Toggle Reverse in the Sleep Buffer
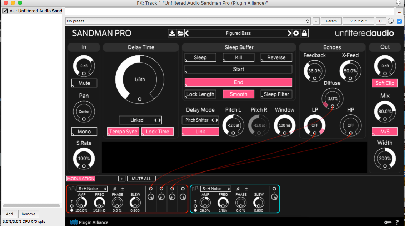The height and width of the screenshot is (226, 405). point(276,57)
